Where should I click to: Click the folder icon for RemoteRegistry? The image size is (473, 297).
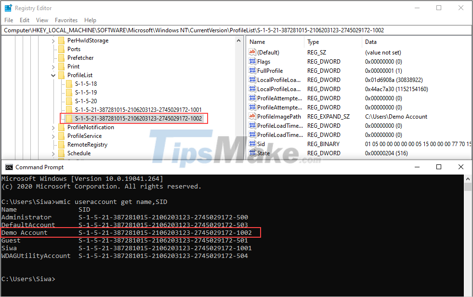click(x=61, y=144)
